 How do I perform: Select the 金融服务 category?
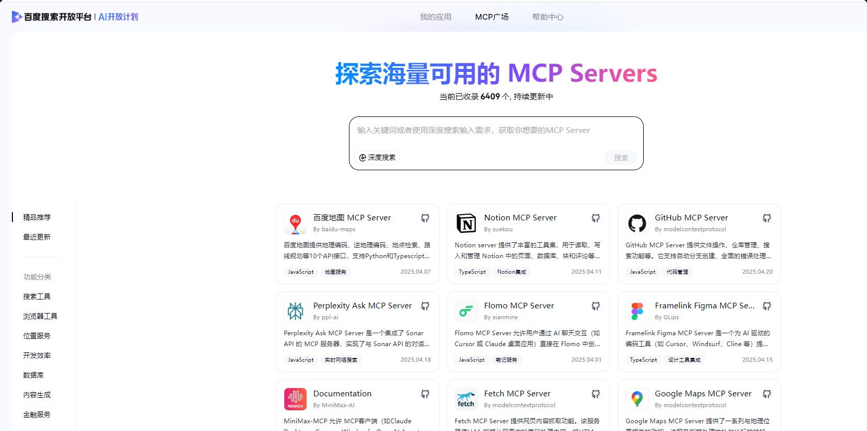(x=37, y=414)
